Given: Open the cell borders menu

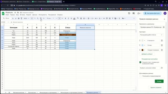Looking at the screenshot, I should pyautogui.click(x=81, y=19).
